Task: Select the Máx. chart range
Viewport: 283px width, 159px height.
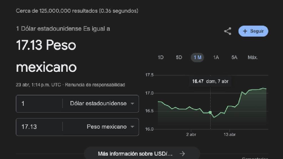Action: click(253, 57)
